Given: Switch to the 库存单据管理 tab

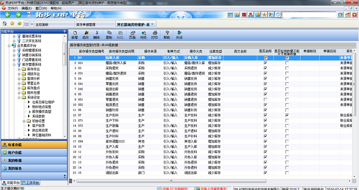Looking at the screenshot, I should pyautogui.click(x=87, y=25).
